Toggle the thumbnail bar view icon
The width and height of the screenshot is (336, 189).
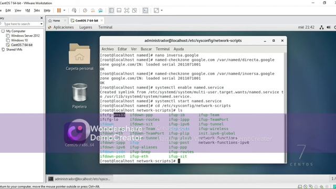119,10
